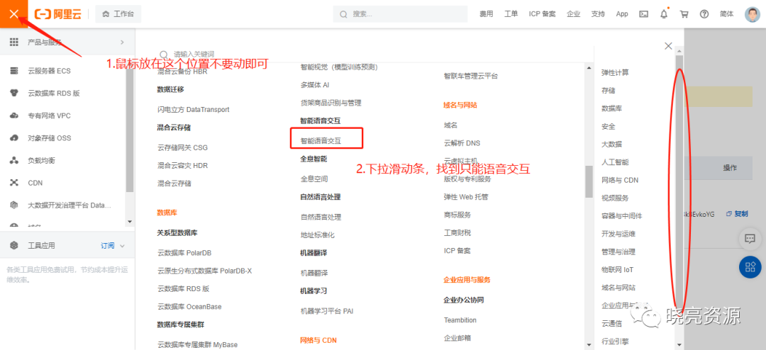Open the 工单 menu
Image resolution: width=766 pixels, height=350 pixels.
coord(511,14)
